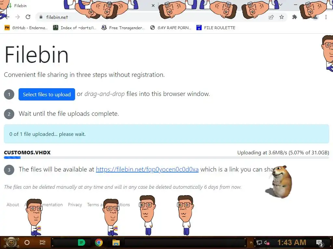Open the tab search chevron

coord(281,5)
